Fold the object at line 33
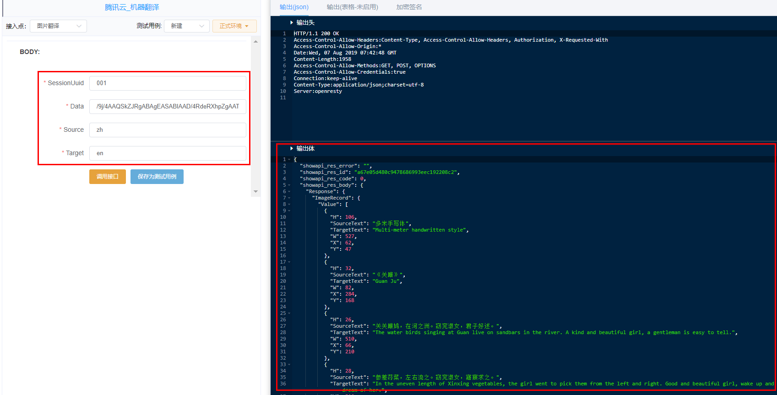777x395 pixels. [x=289, y=365]
